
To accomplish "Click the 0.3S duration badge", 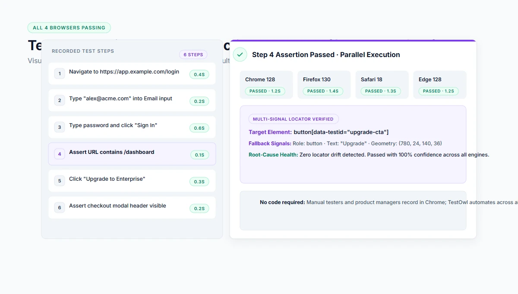I will [x=199, y=182].
